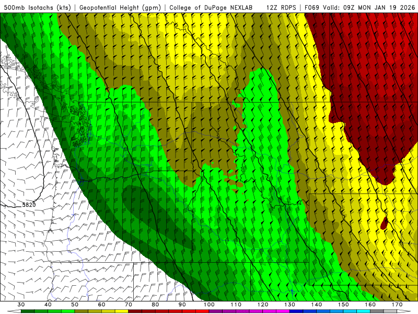Click the '12Z RDPS' model run text
Image resolution: width=418 pixels, height=314 pixels.
[x=281, y=7]
